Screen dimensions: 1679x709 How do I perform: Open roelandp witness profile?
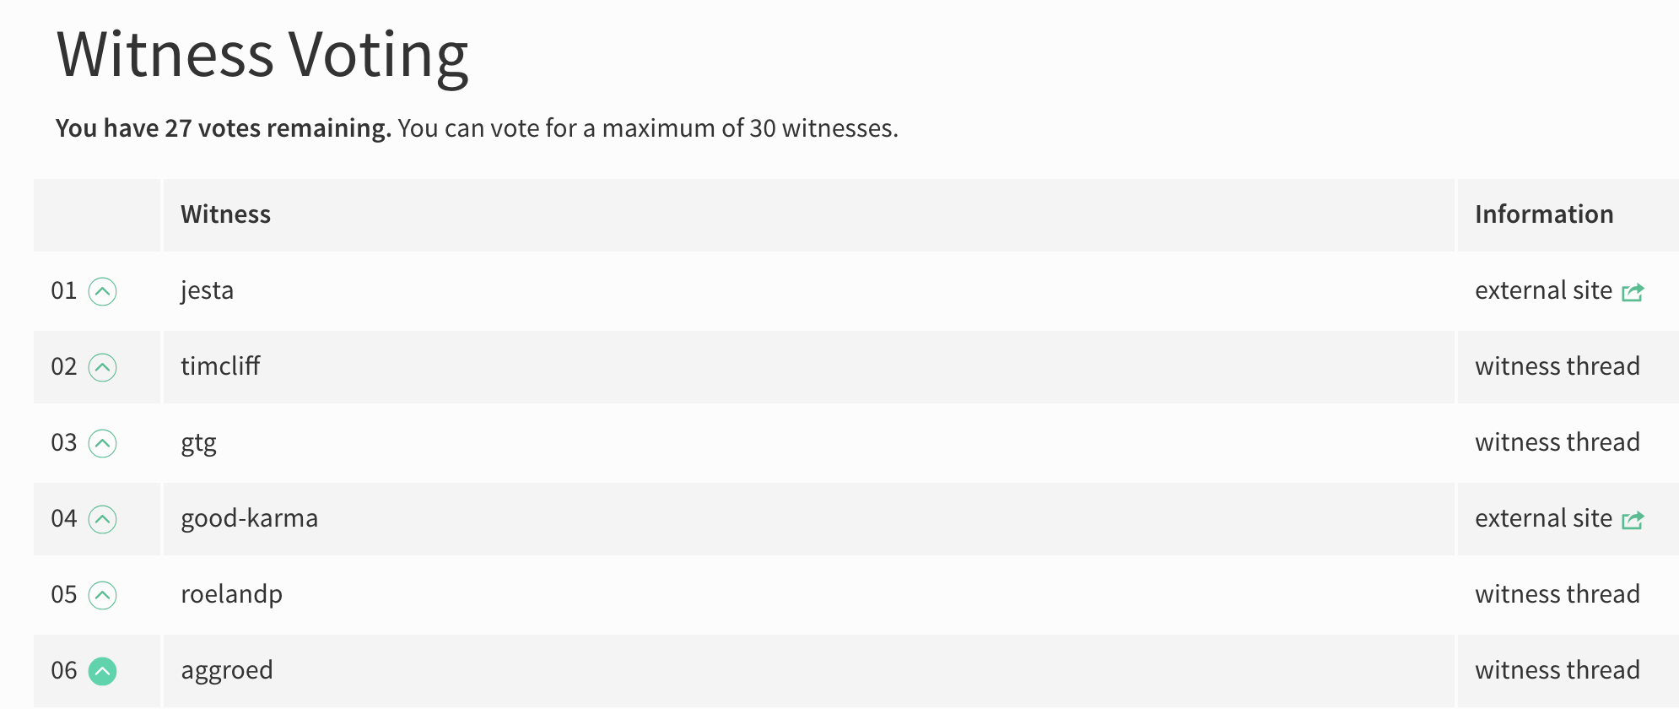pyautogui.click(x=231, y=595)
